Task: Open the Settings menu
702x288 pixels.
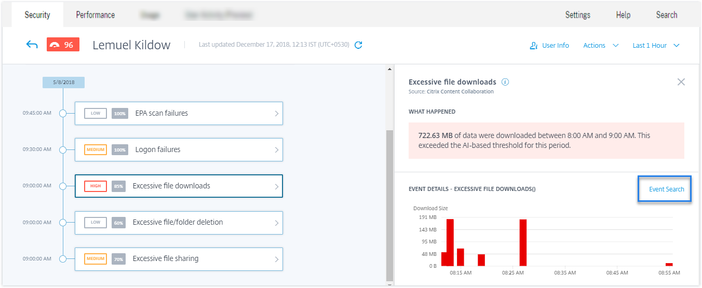Action: pyautogui.click(x=577, y=15)
